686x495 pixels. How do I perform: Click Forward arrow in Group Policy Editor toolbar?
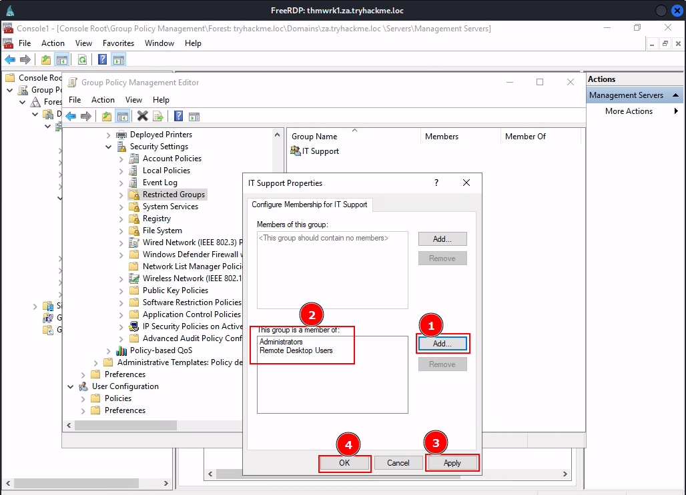click(86, 116)
